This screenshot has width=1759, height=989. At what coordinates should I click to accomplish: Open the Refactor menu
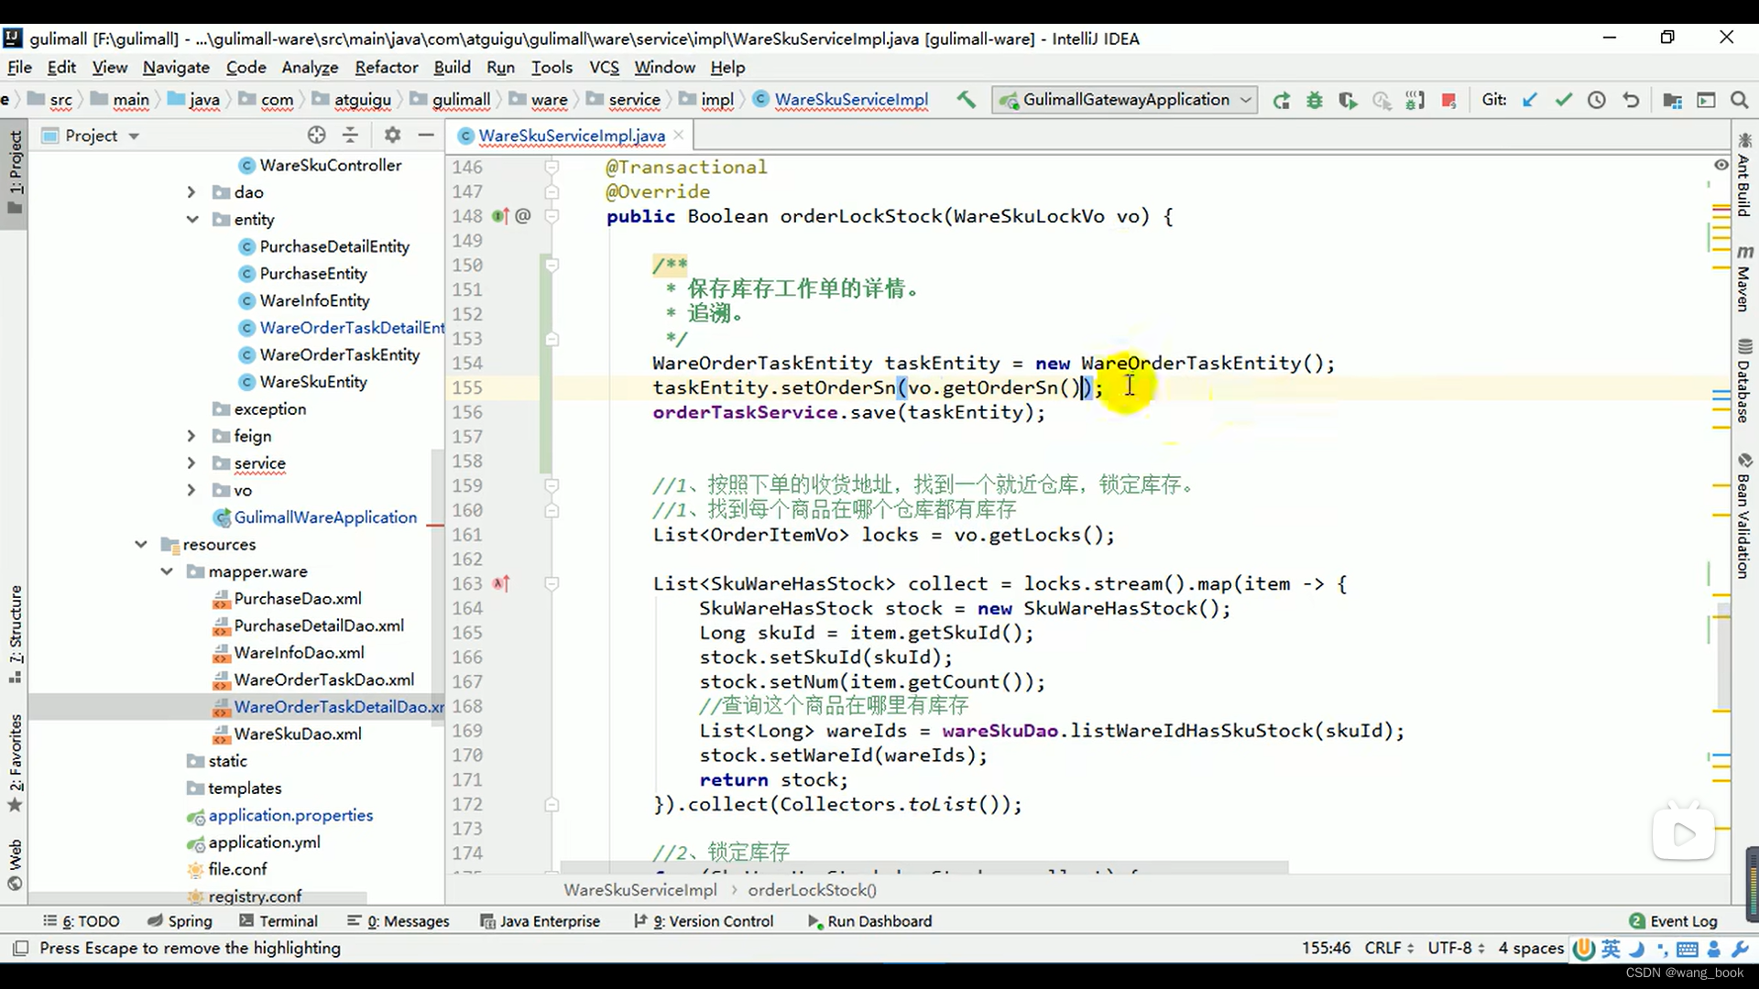386,67
